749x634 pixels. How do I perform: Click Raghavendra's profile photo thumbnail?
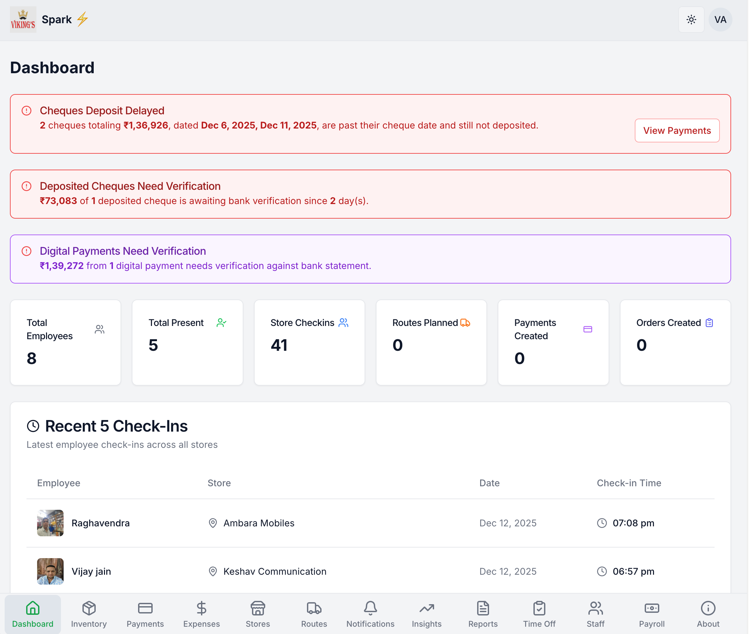[50, 523]
